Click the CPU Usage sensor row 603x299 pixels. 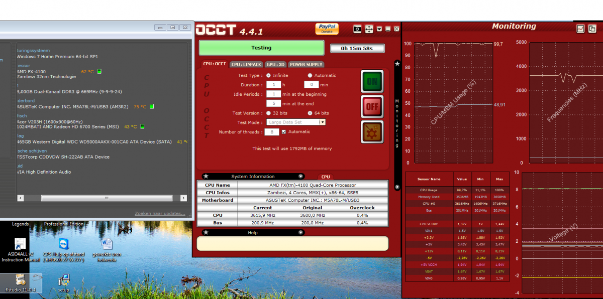(x=457, y=190)
